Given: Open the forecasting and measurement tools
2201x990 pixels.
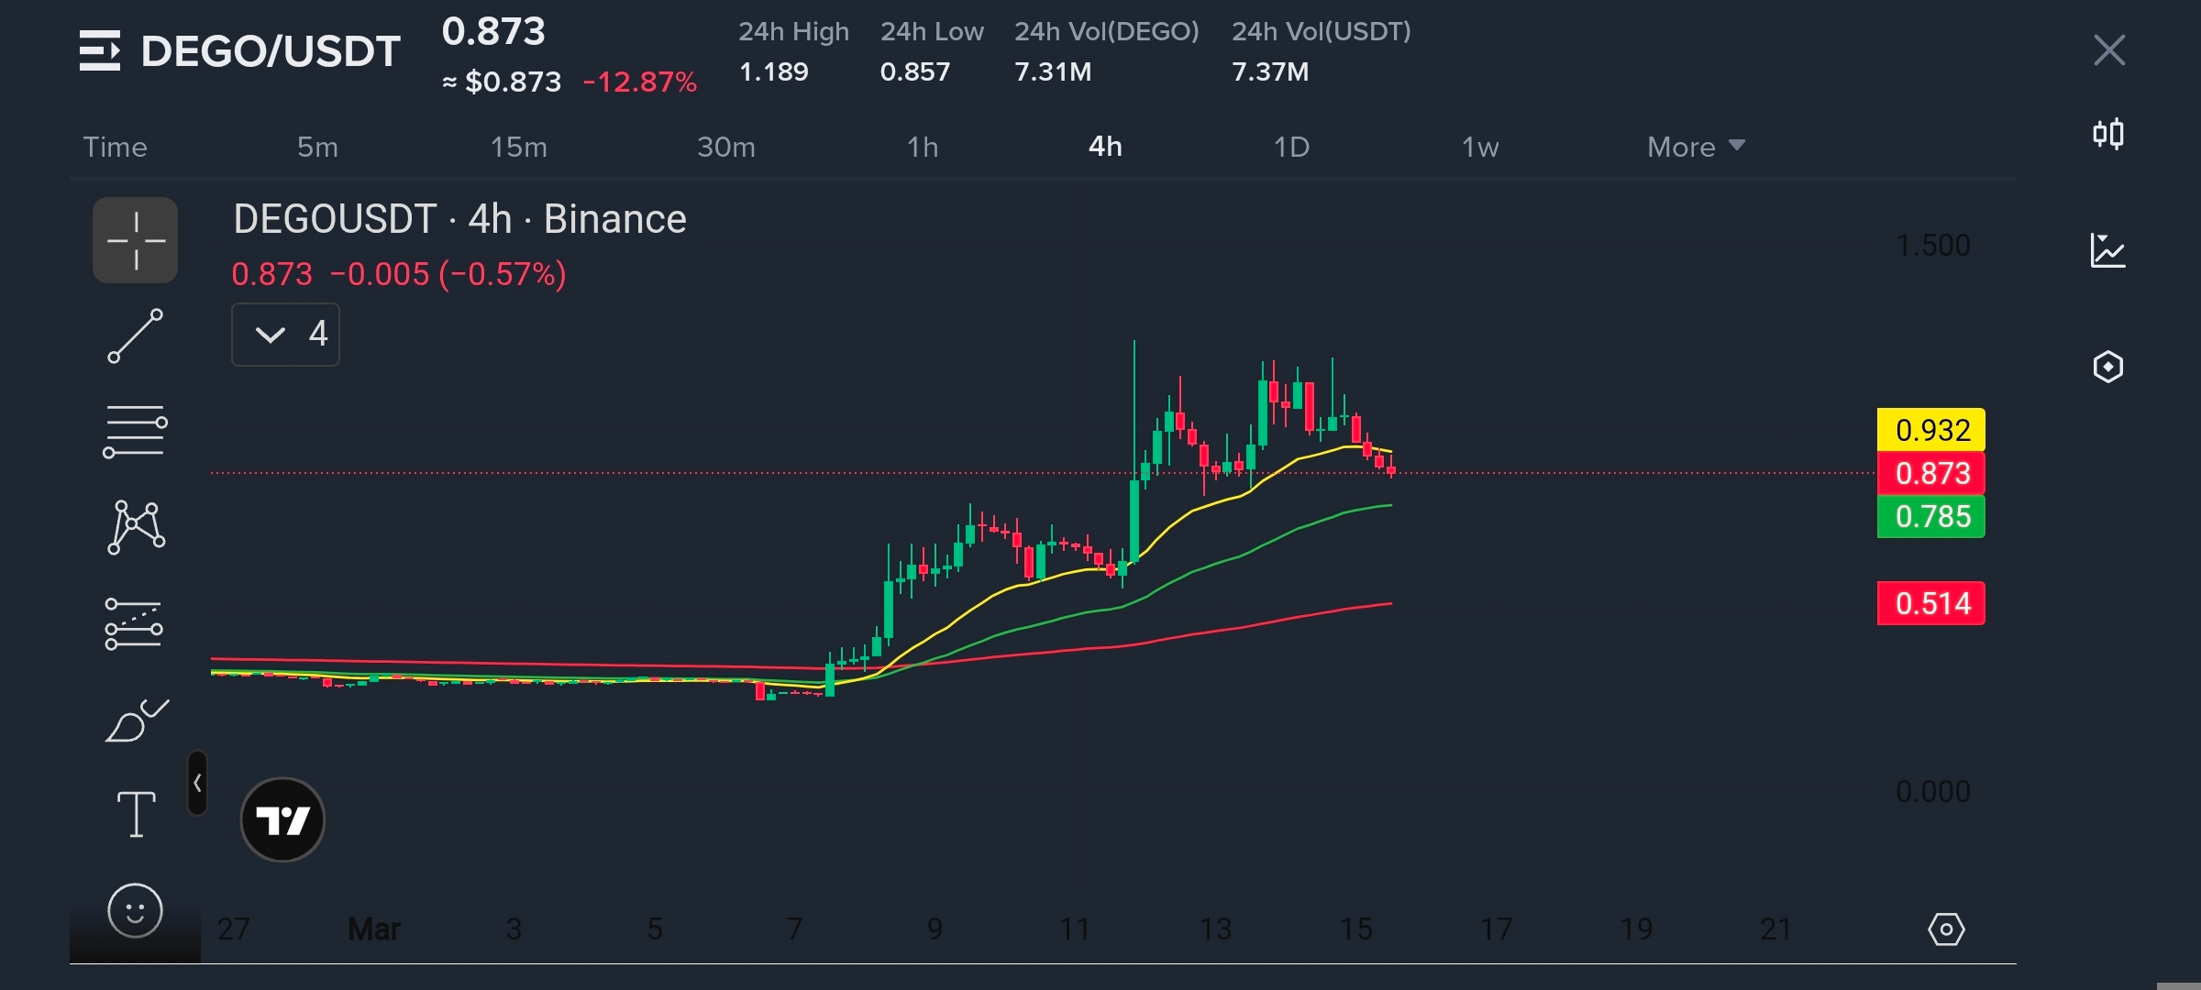Looking at the screenshot, I should click(135, 624).
